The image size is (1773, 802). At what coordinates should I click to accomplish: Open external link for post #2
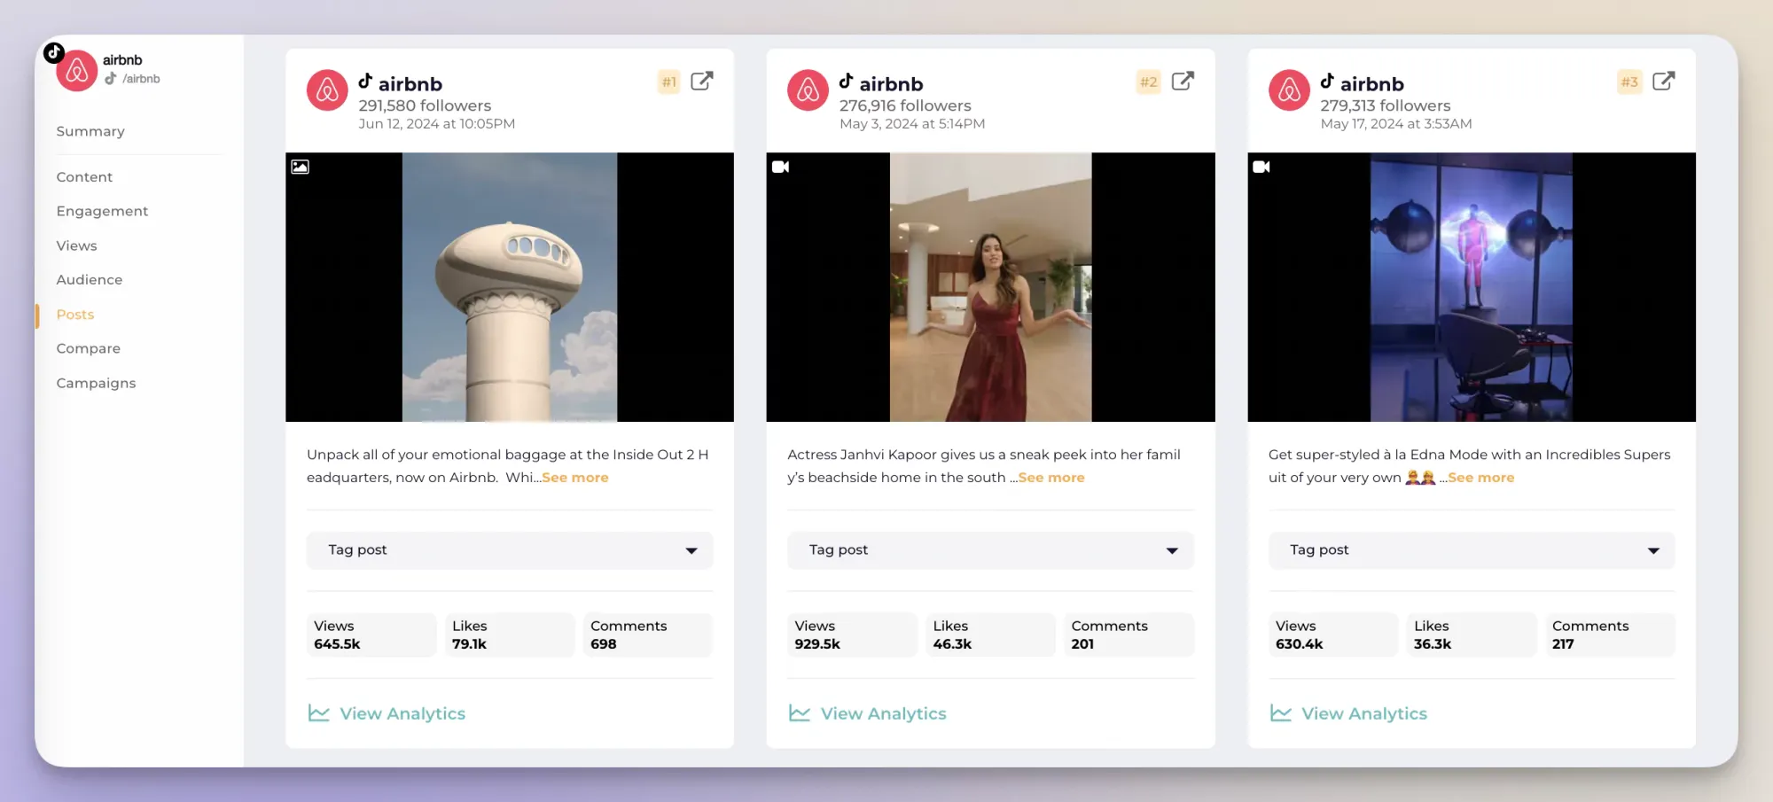[1183, 82]
